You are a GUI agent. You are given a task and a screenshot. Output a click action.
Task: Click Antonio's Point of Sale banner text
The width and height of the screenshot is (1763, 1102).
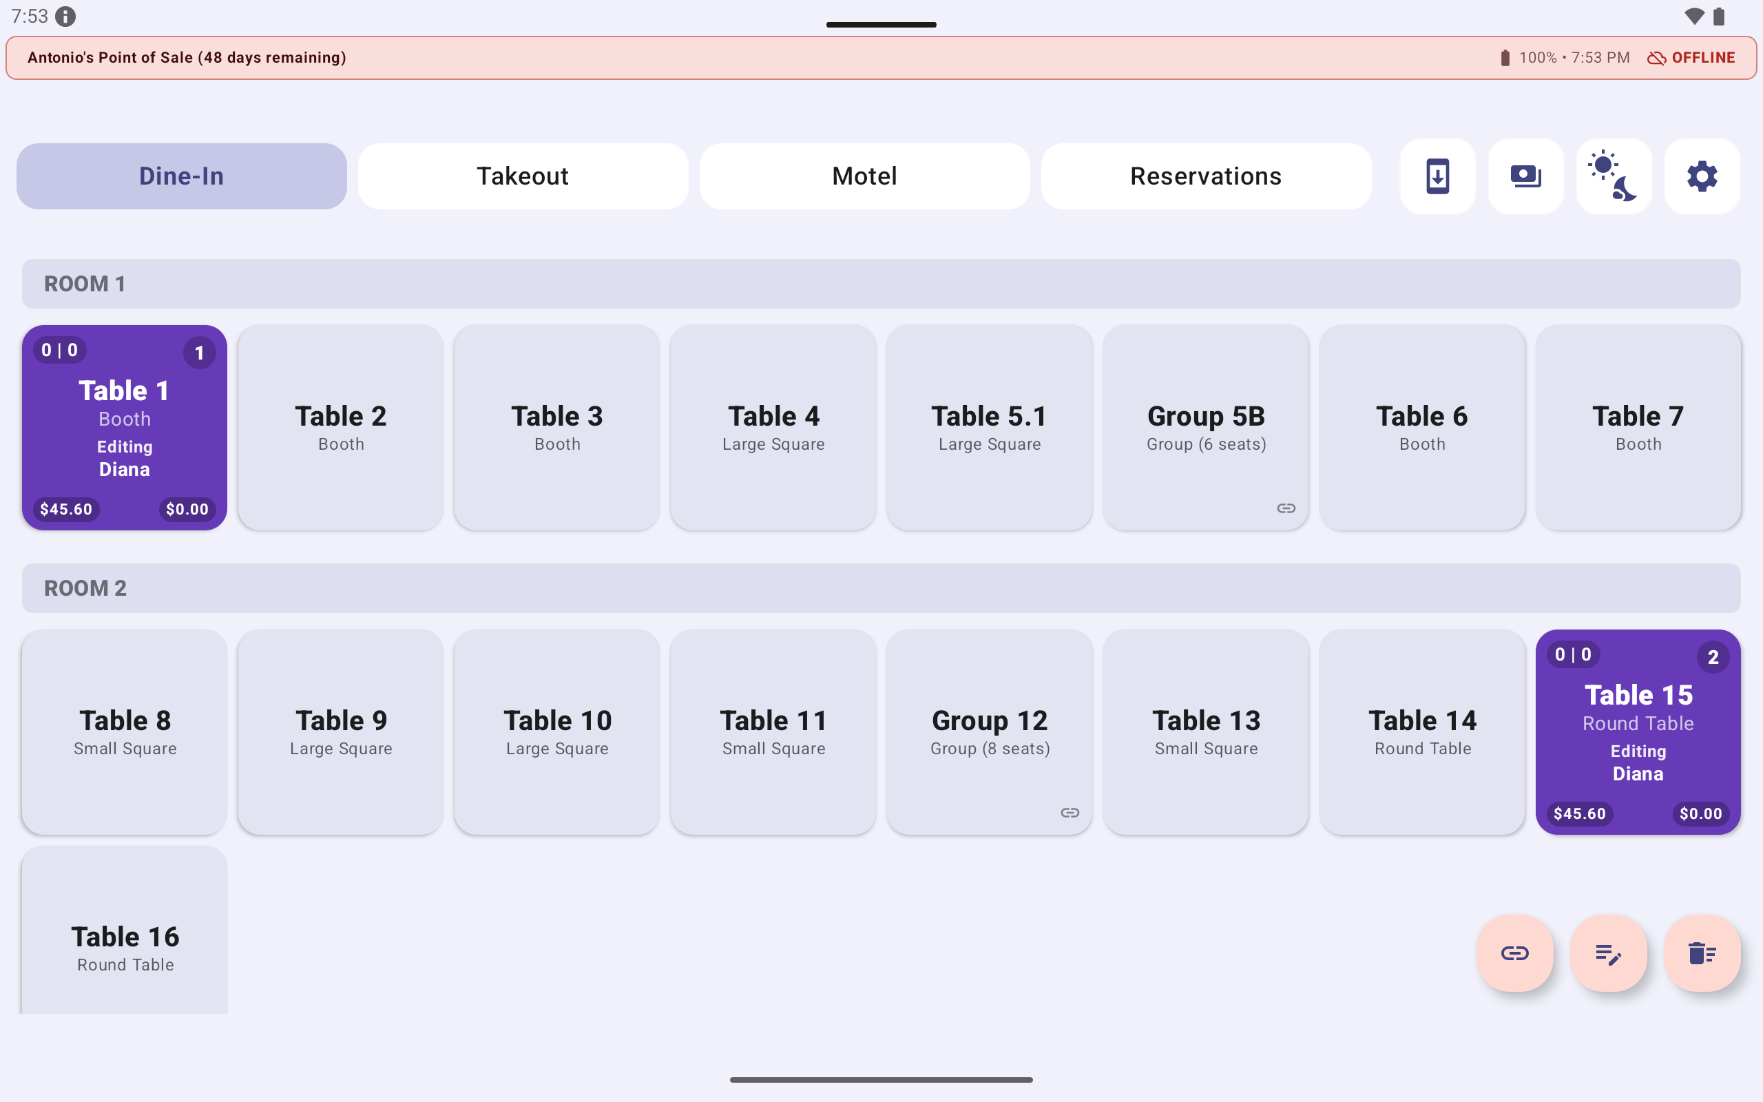point(187,58)
